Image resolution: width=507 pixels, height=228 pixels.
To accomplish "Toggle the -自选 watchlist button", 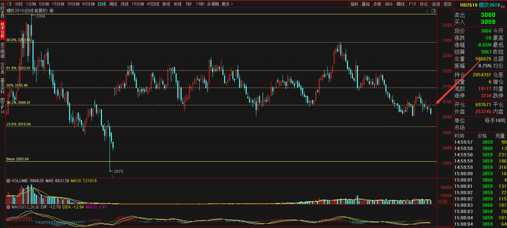I will (x=435, y=4).
